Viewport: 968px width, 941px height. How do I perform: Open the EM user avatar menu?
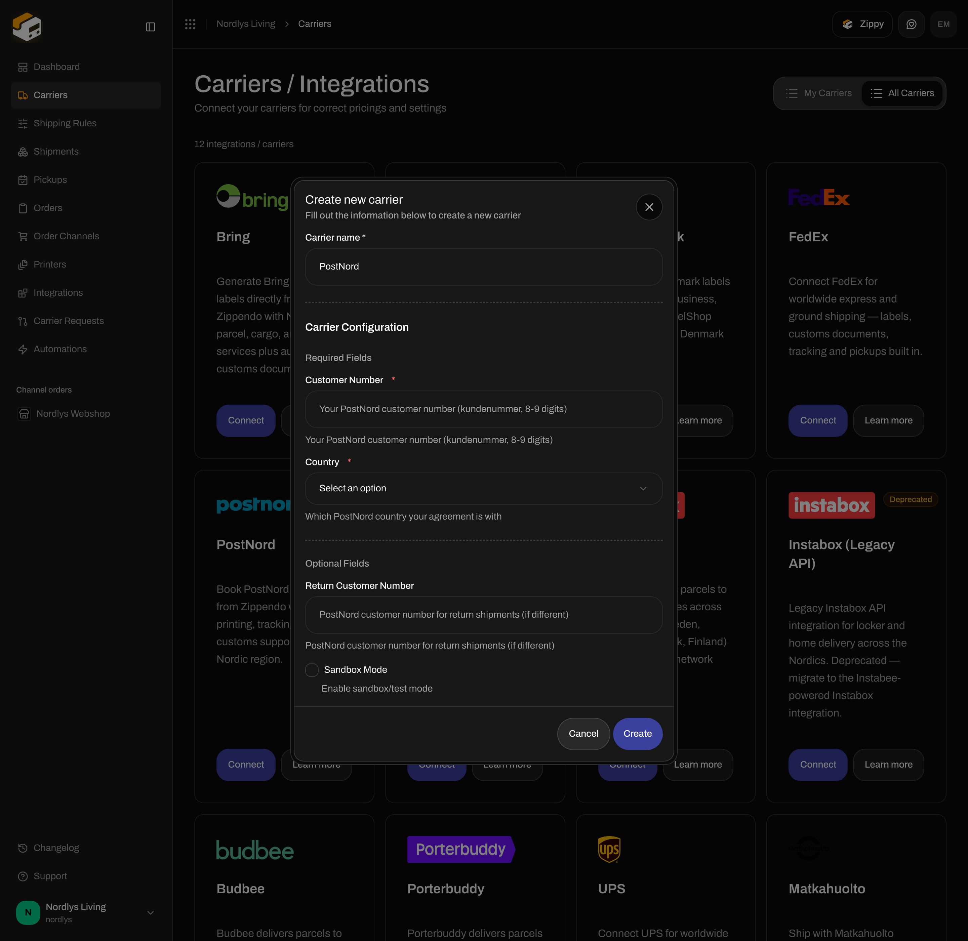click(x=943, y=24)
